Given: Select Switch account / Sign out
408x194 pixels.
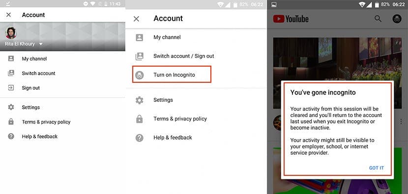Looking at the screenshot, I should [184, 56].
